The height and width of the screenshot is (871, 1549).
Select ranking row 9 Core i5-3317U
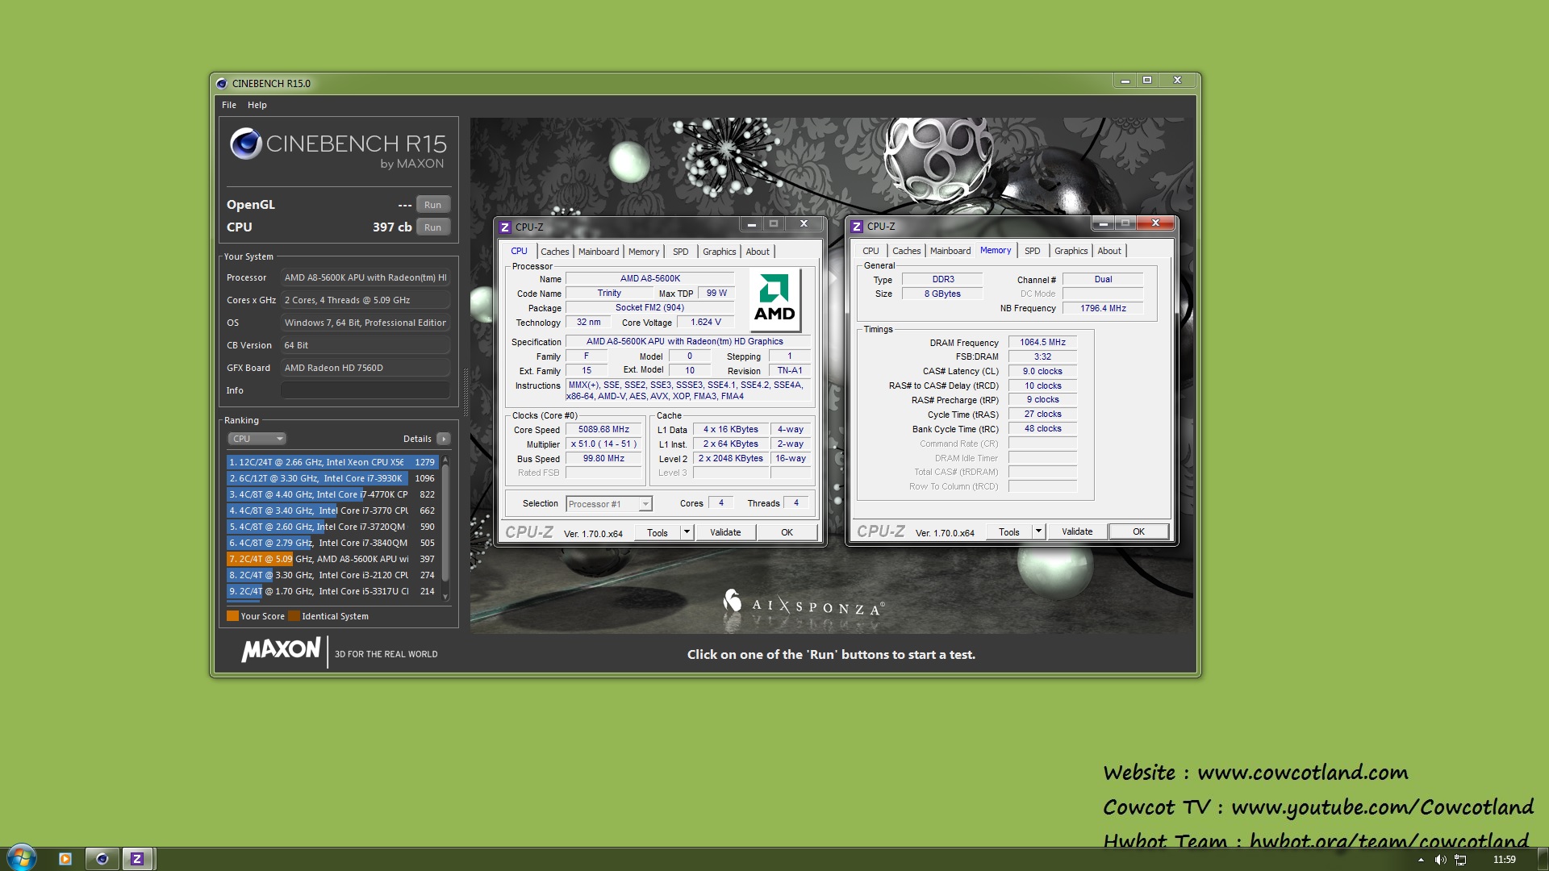coord(332,591)
